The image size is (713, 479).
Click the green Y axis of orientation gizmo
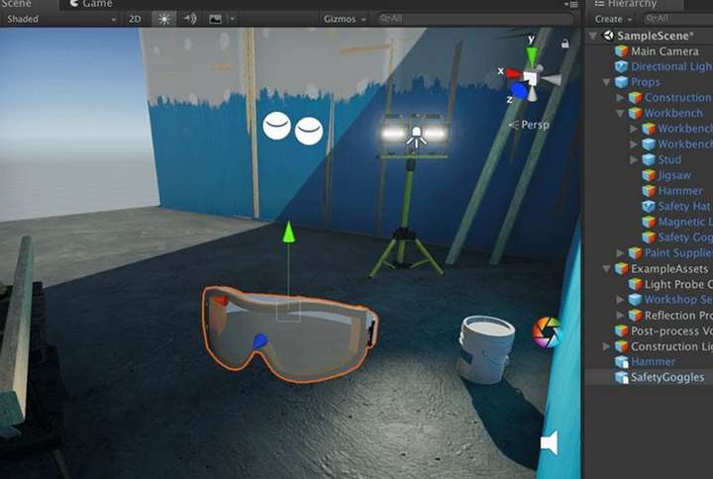point(532,57)
